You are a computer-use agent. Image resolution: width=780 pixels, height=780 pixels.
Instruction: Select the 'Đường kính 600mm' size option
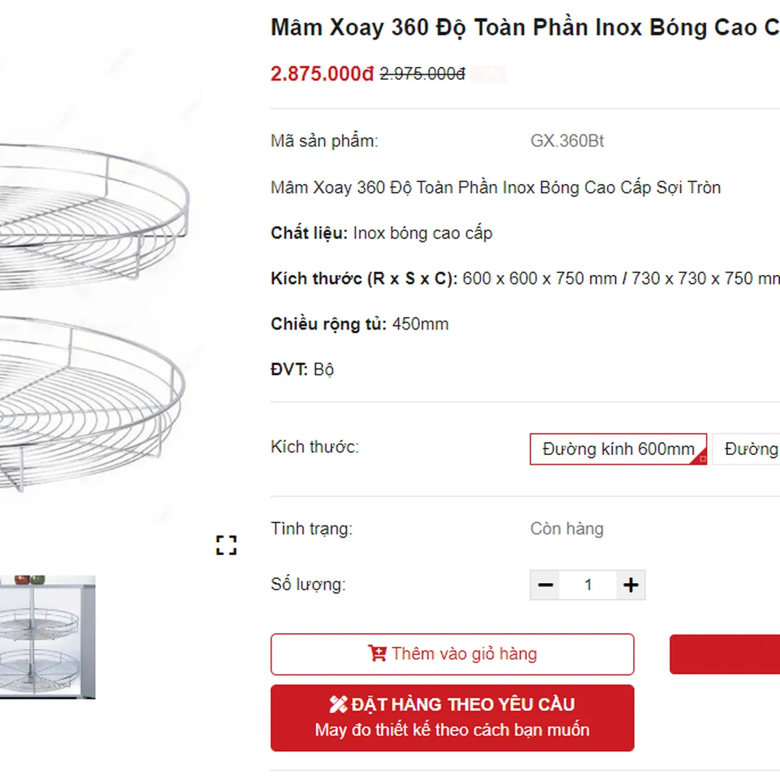point(617,449)
